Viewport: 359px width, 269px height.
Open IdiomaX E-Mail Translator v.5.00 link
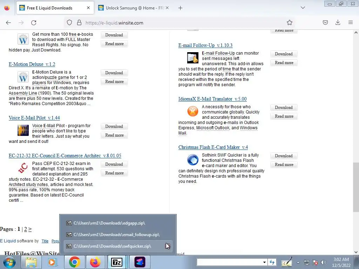tap(212, 99)
